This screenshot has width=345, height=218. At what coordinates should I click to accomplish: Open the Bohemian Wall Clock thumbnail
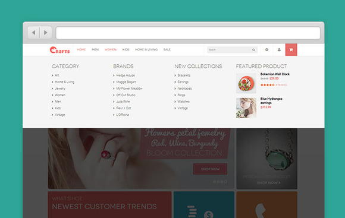[246, 83]
